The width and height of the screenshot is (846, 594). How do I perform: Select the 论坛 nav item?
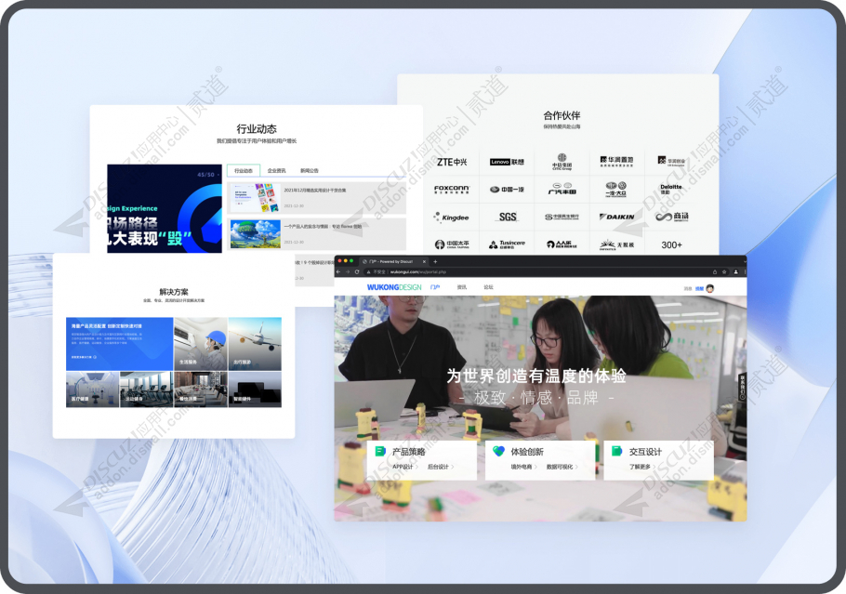coord(488,287)
